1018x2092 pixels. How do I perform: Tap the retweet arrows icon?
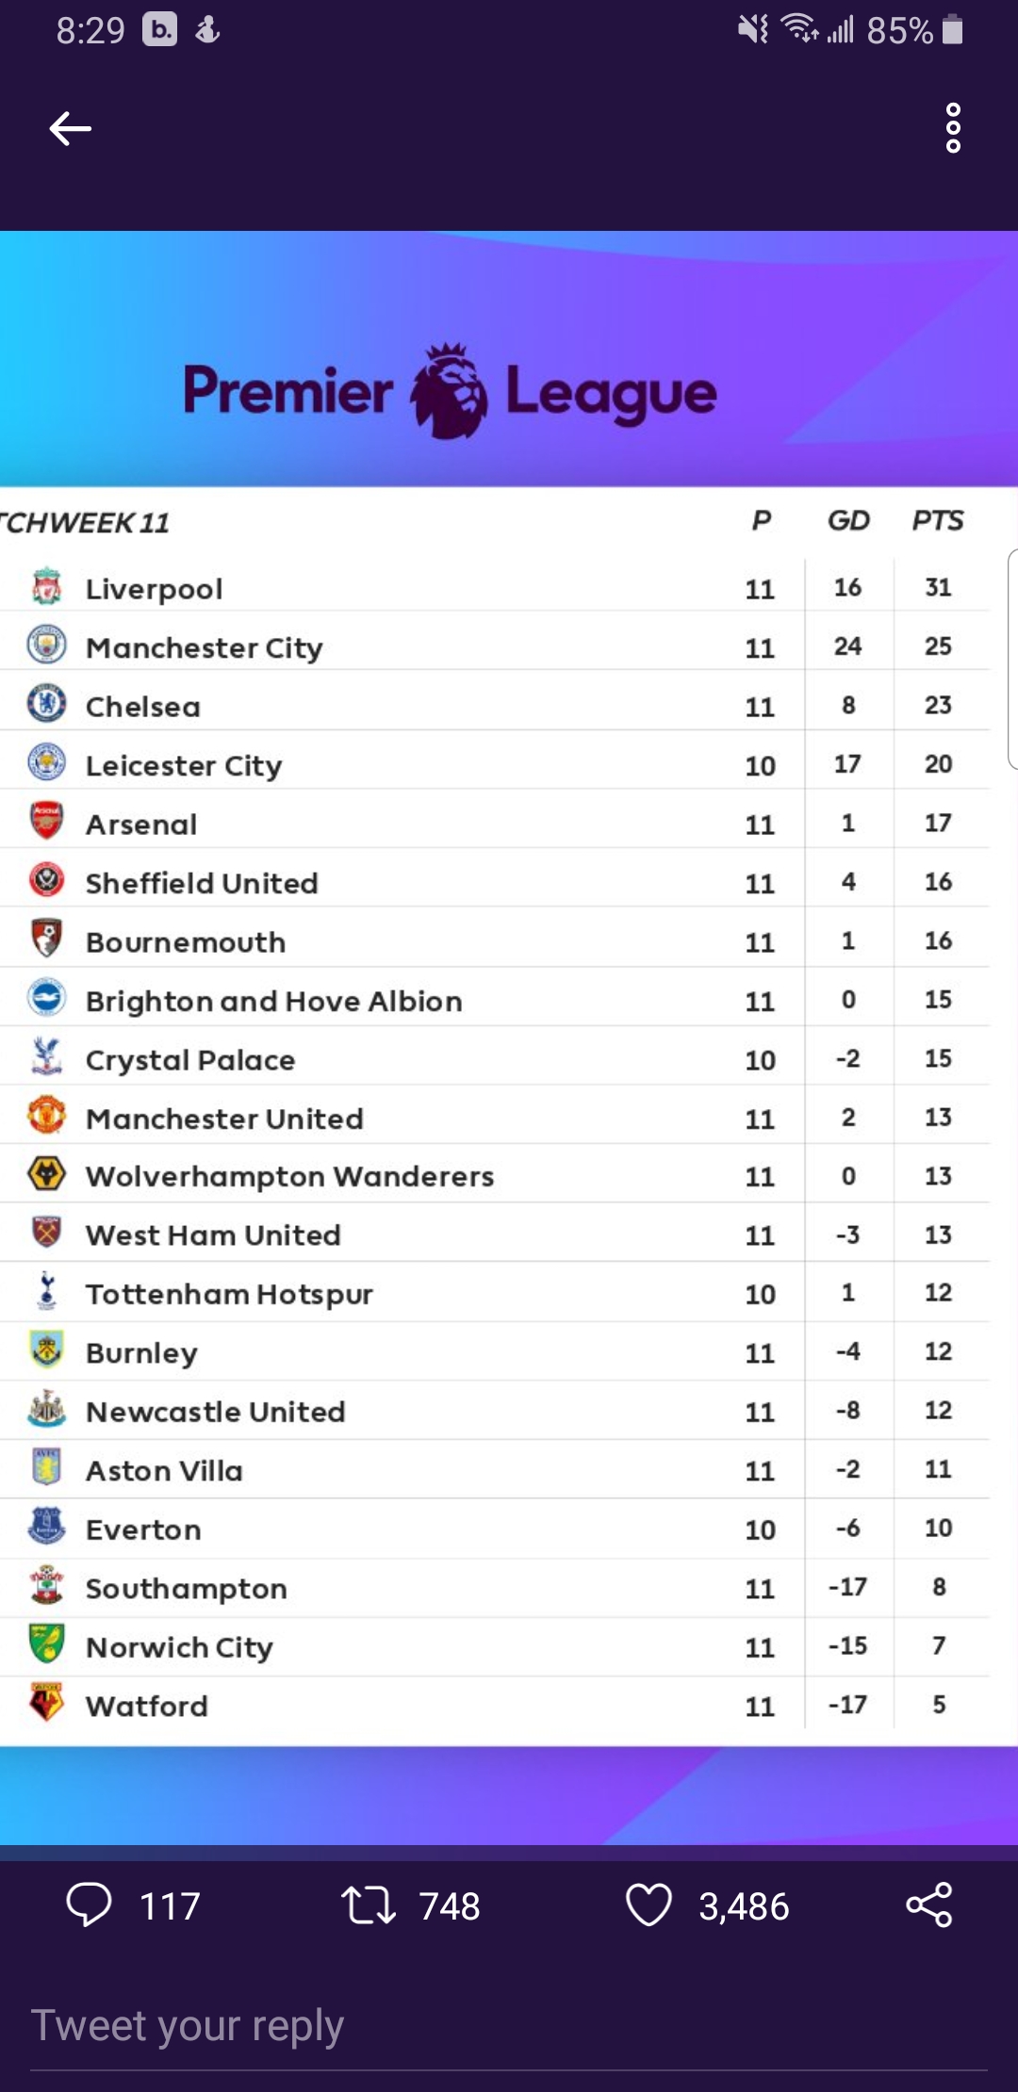pyautogui.click(x=368, y=1905)
